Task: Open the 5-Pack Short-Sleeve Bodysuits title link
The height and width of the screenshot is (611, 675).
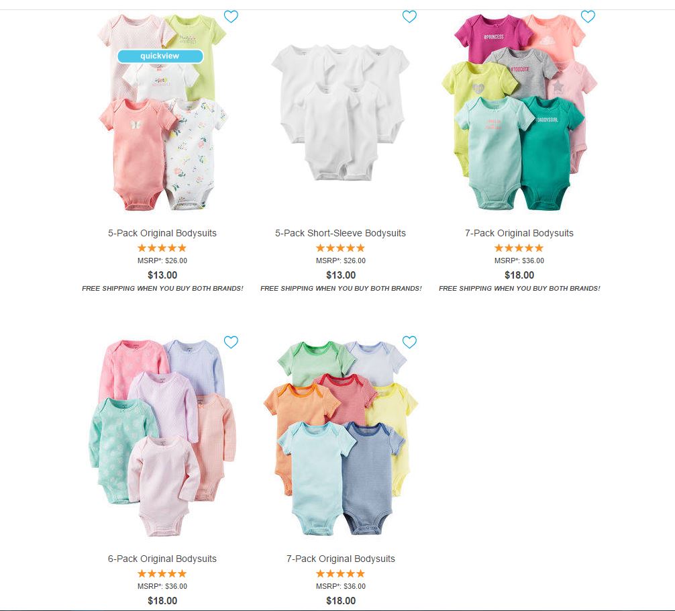Action: 340,233
